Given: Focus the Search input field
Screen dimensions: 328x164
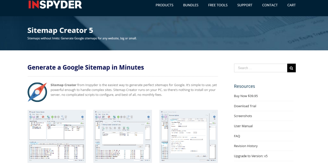Looking at the screenshot, I should 260,68.
